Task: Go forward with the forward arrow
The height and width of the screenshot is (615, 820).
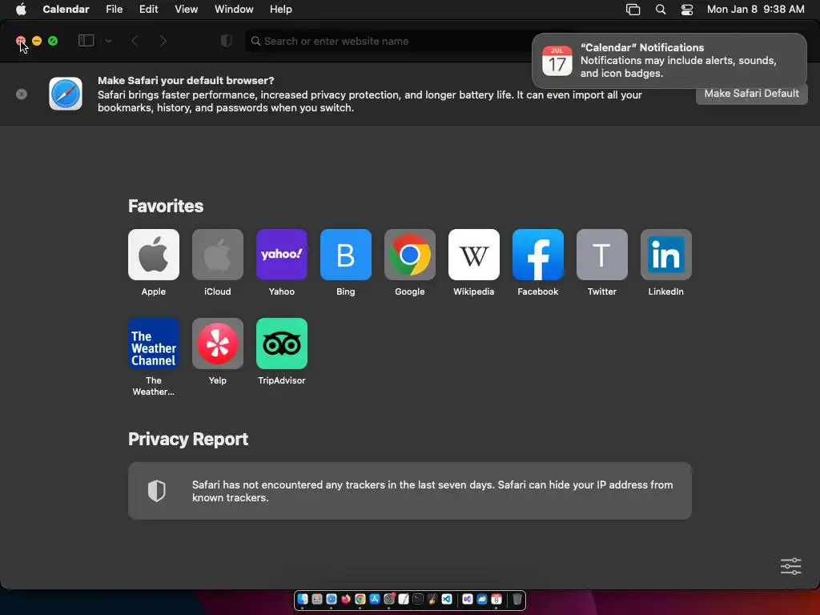Action: coord(163,41)
